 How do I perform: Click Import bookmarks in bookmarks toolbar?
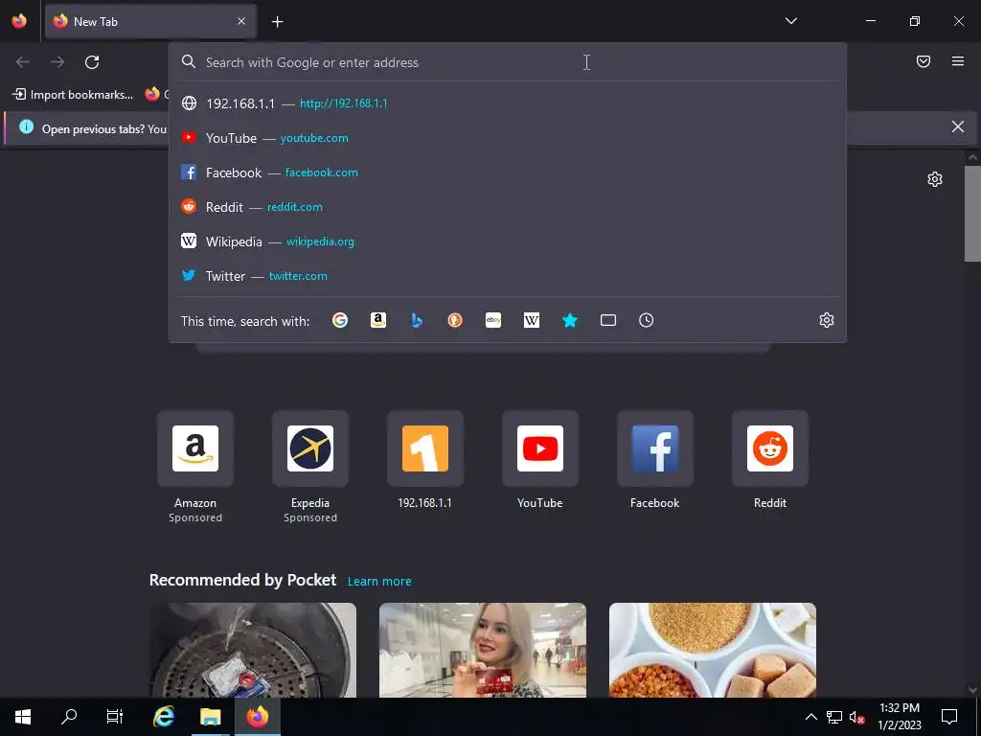click(x=73, y=95)
